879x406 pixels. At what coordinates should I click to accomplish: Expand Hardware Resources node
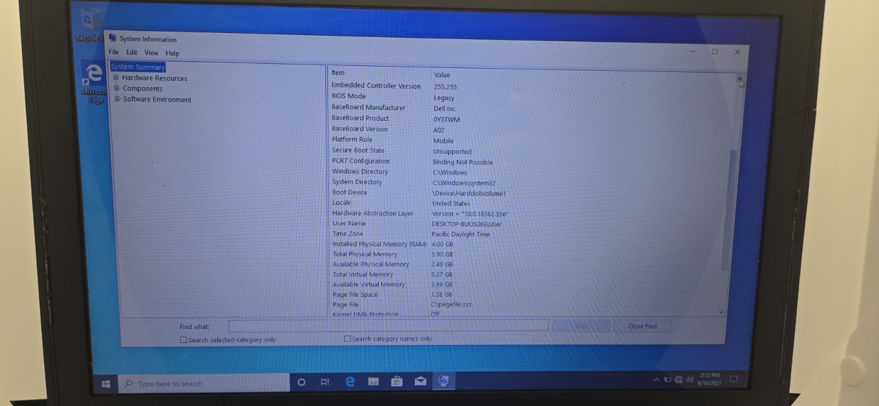pyautogui.click(x=116, y=77)
